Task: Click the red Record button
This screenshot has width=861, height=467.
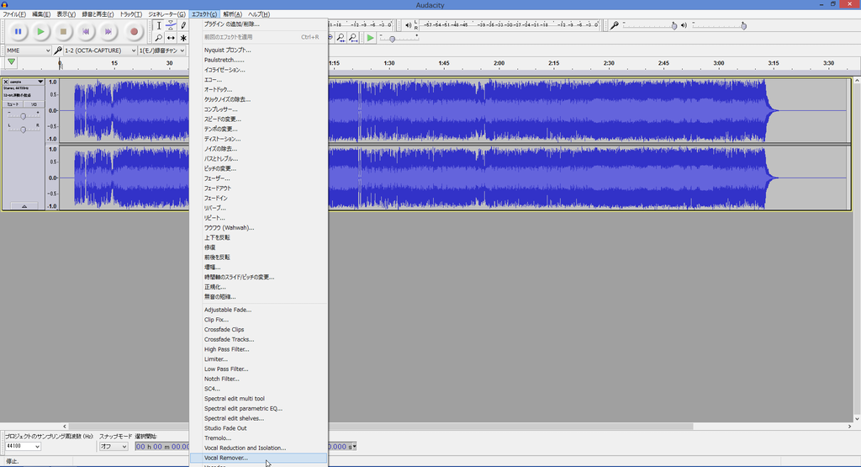Action: [x=134, y=32]
